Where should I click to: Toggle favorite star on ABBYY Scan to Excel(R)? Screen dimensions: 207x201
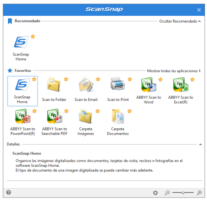click(192, 79)
